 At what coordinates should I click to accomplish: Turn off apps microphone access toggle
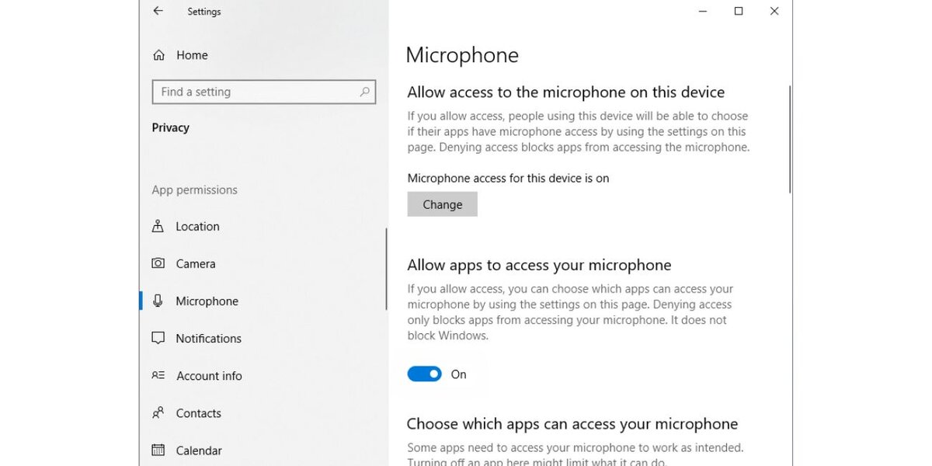425,374
